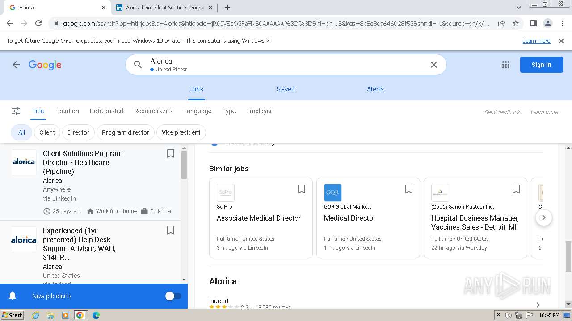This screenshot has height=321, width=572.
Task: Open the Google apps grid
Action: click(506, 65)
